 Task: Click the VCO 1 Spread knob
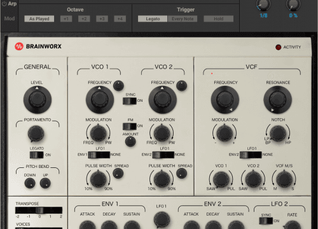tap(118, 174)
